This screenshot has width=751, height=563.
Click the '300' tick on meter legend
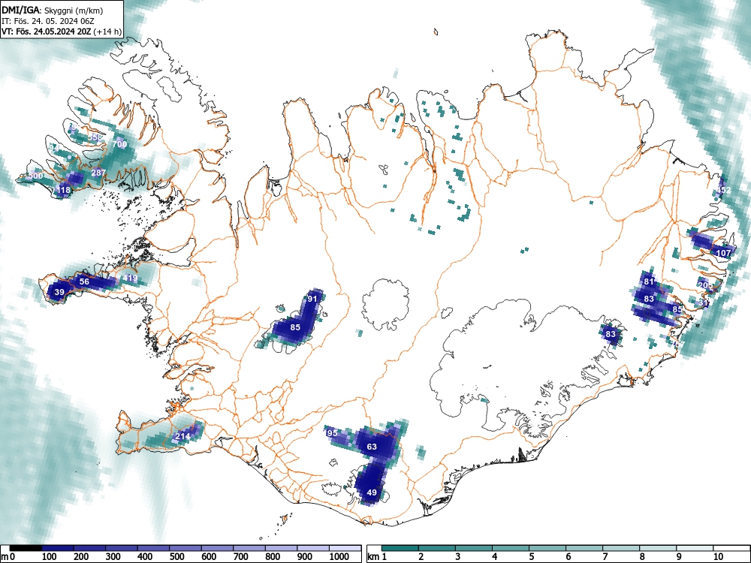click(113, 557)
